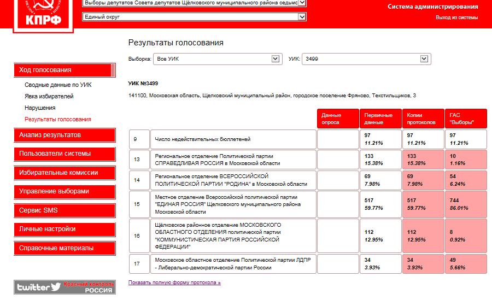Viewport: 492px width, 306px height.
Task: Click row number 14 cell
Action: point(139,180)
